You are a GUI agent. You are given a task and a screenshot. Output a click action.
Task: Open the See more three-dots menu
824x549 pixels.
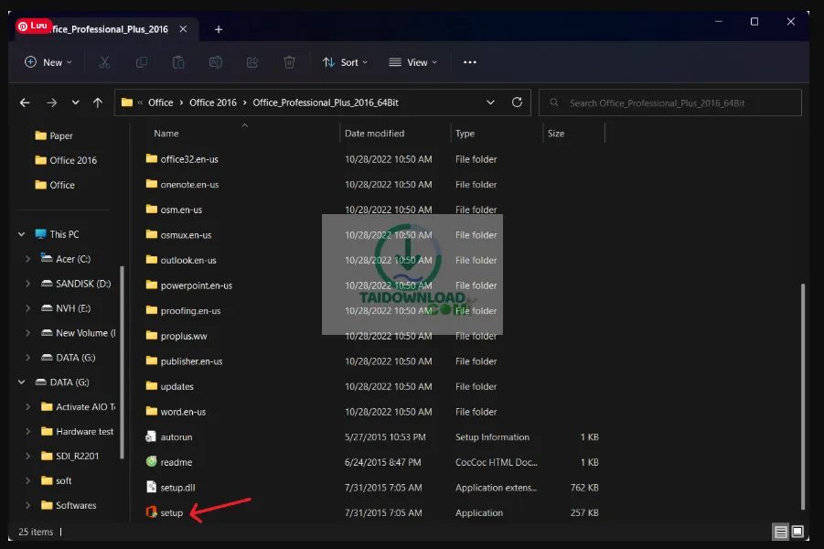[x=470, y=62]
